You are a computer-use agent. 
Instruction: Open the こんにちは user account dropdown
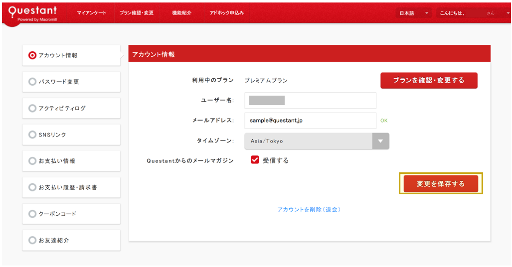point(473,13)
